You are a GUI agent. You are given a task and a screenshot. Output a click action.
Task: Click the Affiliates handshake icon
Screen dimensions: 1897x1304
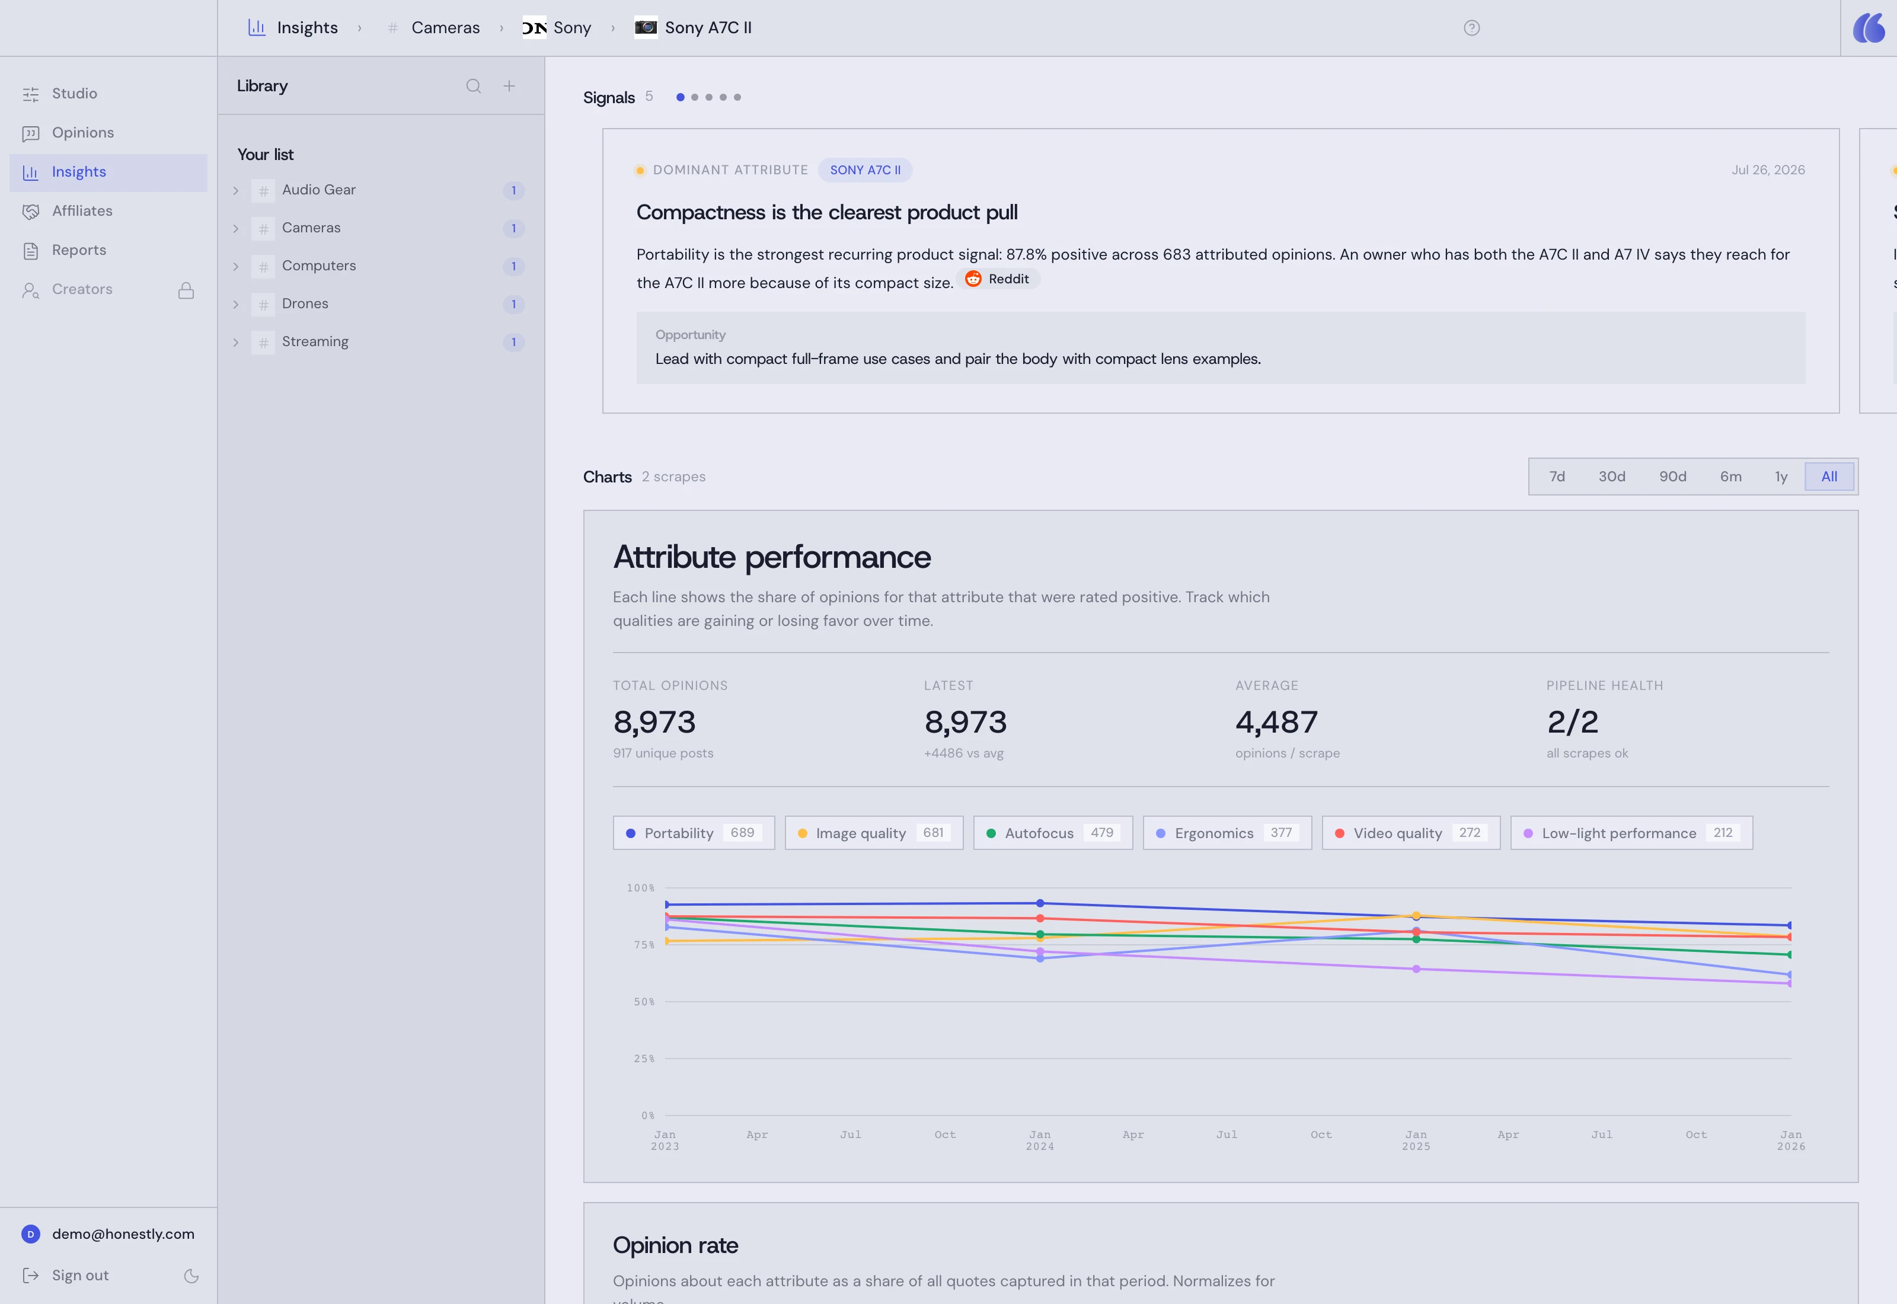(x=31, y=212)
